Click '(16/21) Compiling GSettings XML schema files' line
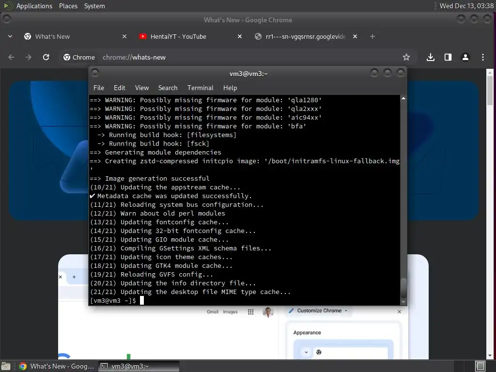This screenshot has height=372, width=496. tap(181, 248)
